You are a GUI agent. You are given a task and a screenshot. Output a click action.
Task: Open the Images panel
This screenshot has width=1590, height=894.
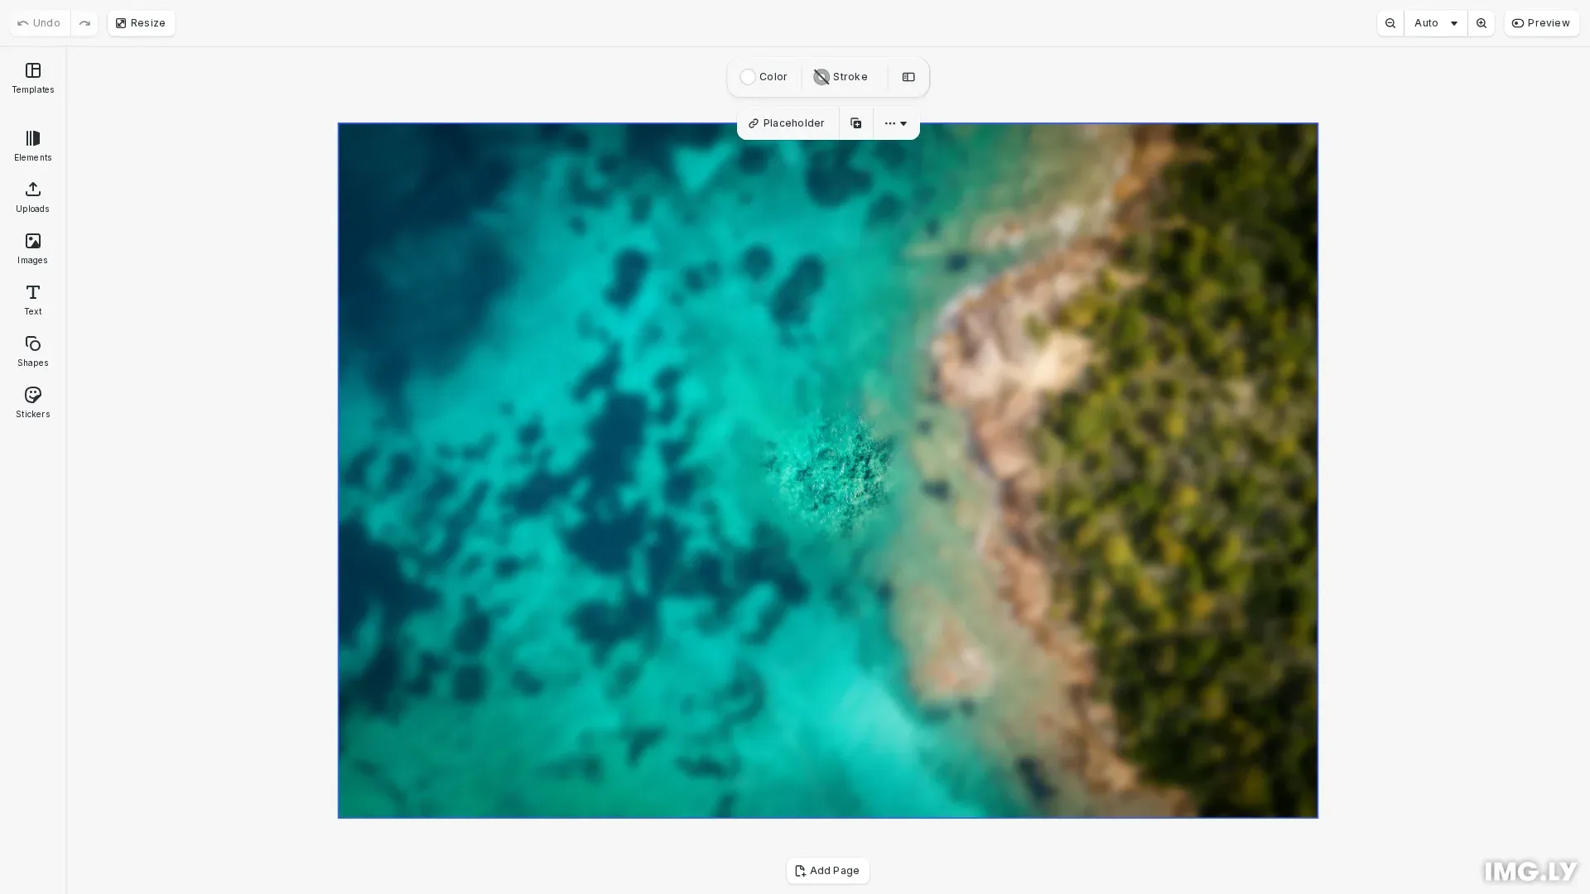pos(32,248)
